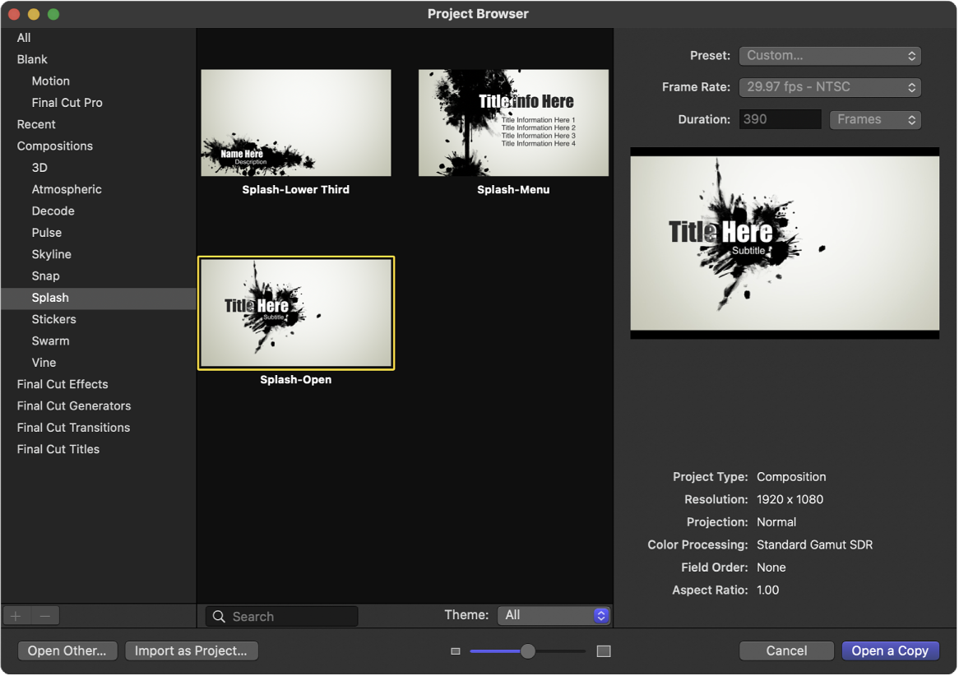Select the Splash-Lower Third thumbnail
The image size is (959, 676).
(x=295, y=123)
